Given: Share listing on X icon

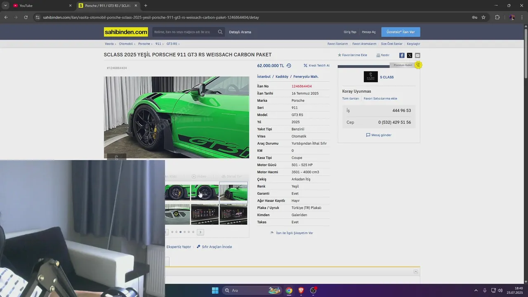Looking at the screenshot, I should pyautogui.click(x=410, y=55).
